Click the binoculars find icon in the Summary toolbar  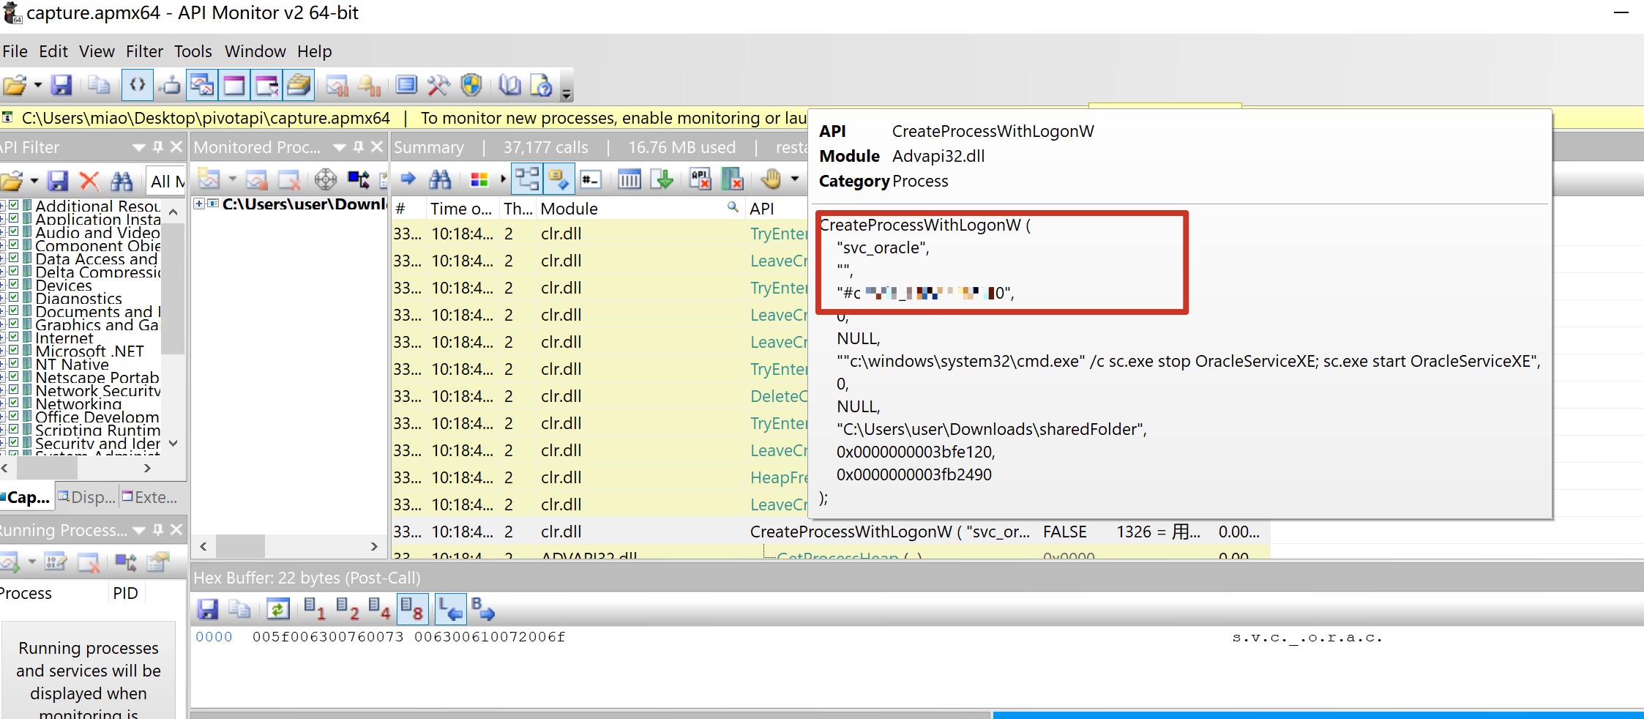440,179
